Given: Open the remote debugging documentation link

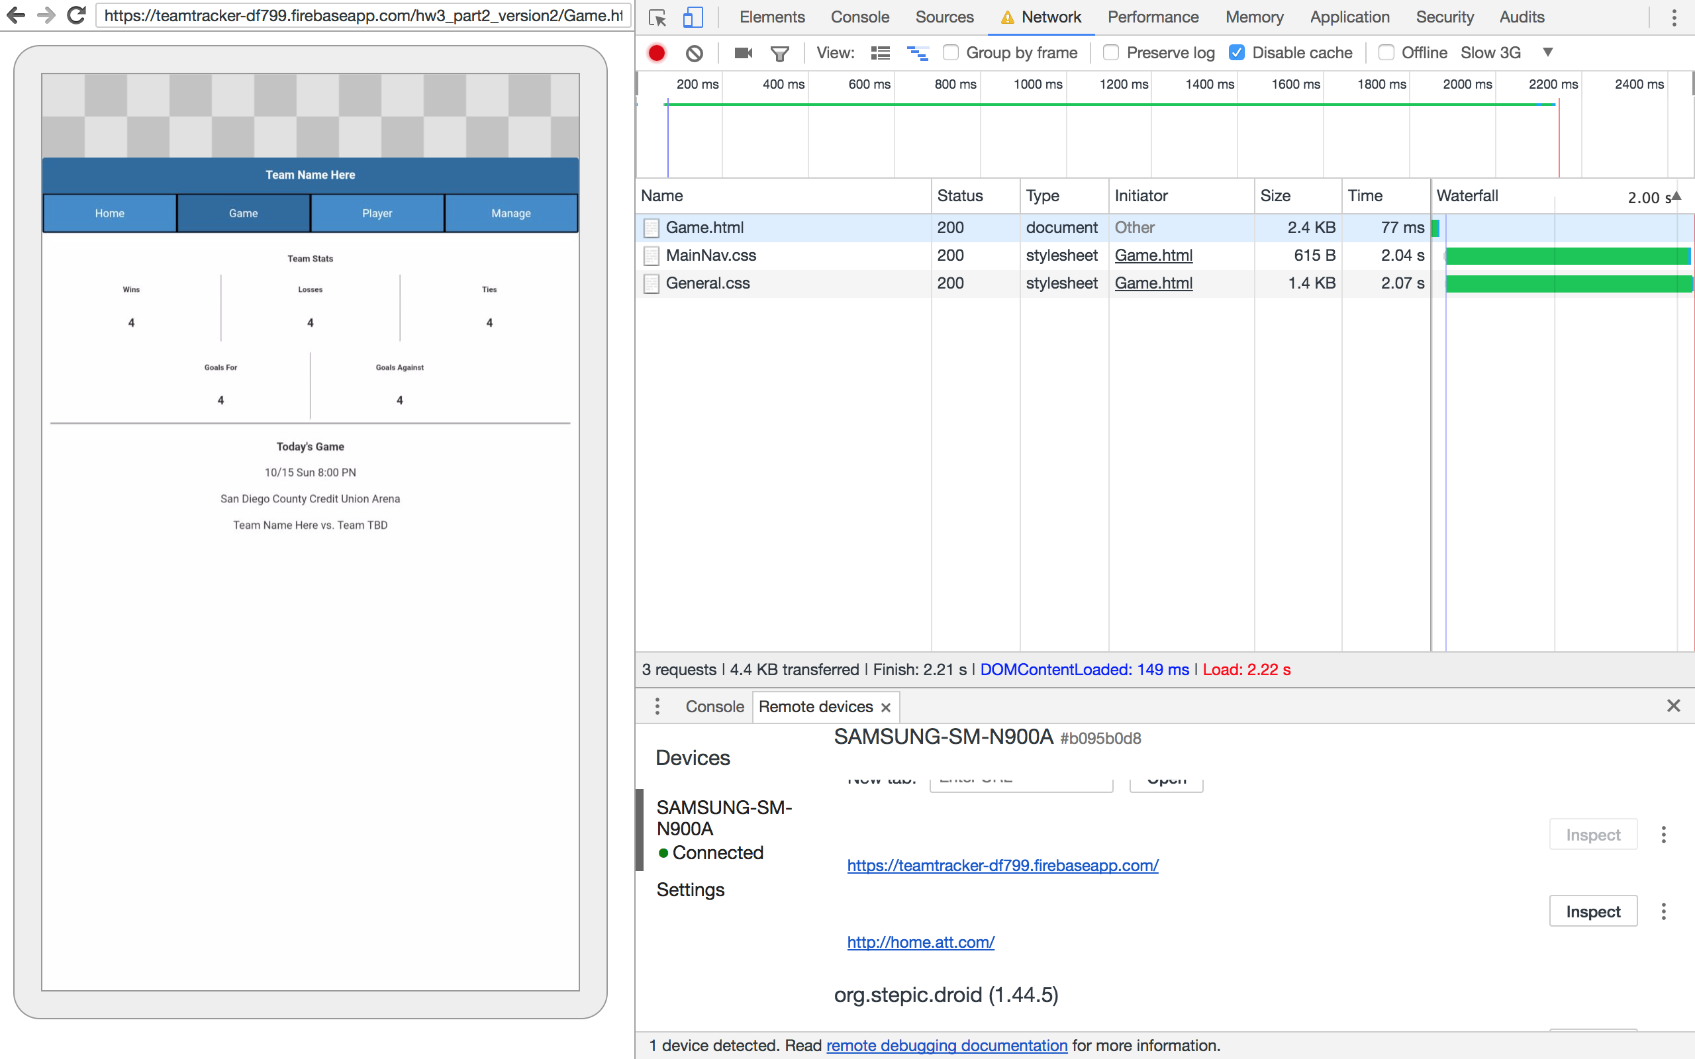Looking at the screenshot, I should pyautogui.click(x=946, y=1046).
